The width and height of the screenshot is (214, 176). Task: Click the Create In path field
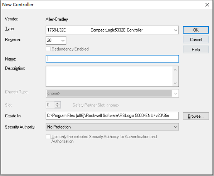coord(112,116)
